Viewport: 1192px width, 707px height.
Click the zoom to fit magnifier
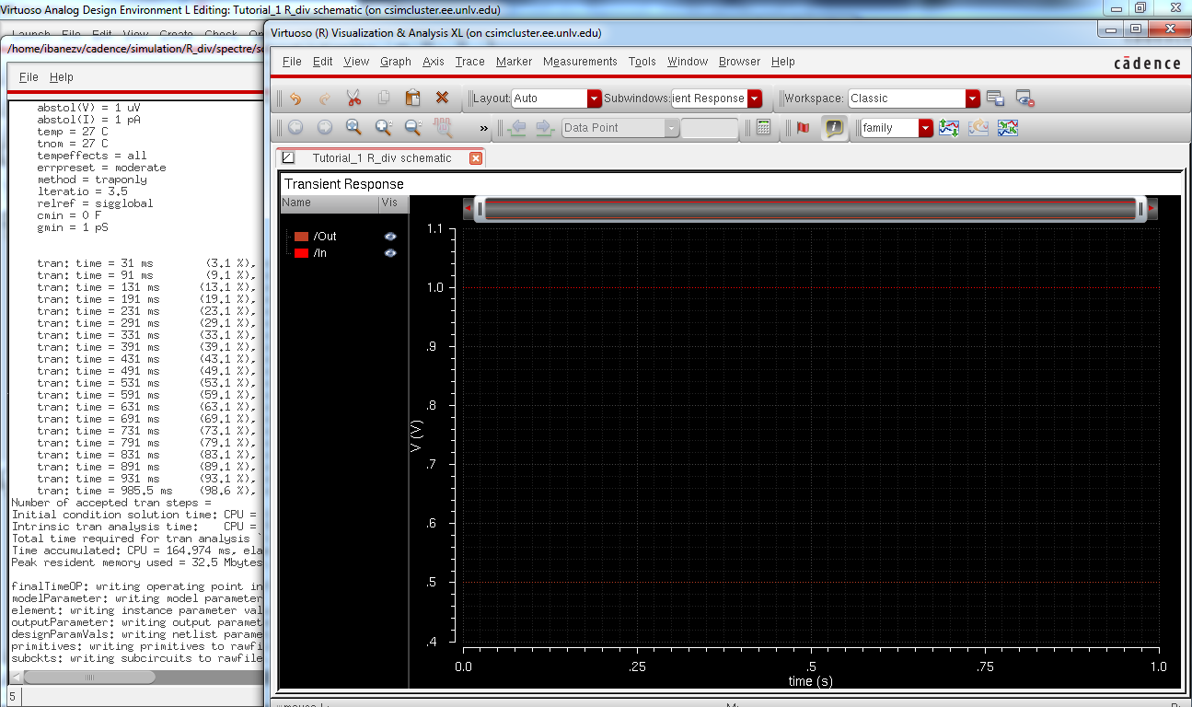coord(354,128)
